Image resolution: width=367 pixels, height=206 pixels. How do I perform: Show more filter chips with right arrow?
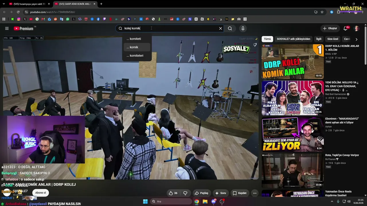(356, 39)
